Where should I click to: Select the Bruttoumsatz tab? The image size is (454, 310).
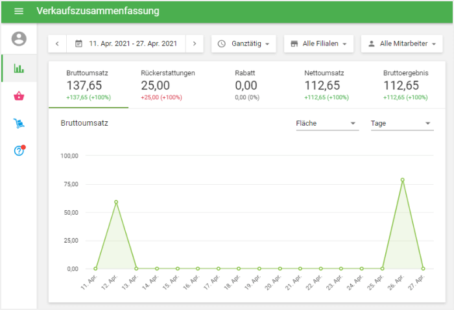[x=88, y=85]
